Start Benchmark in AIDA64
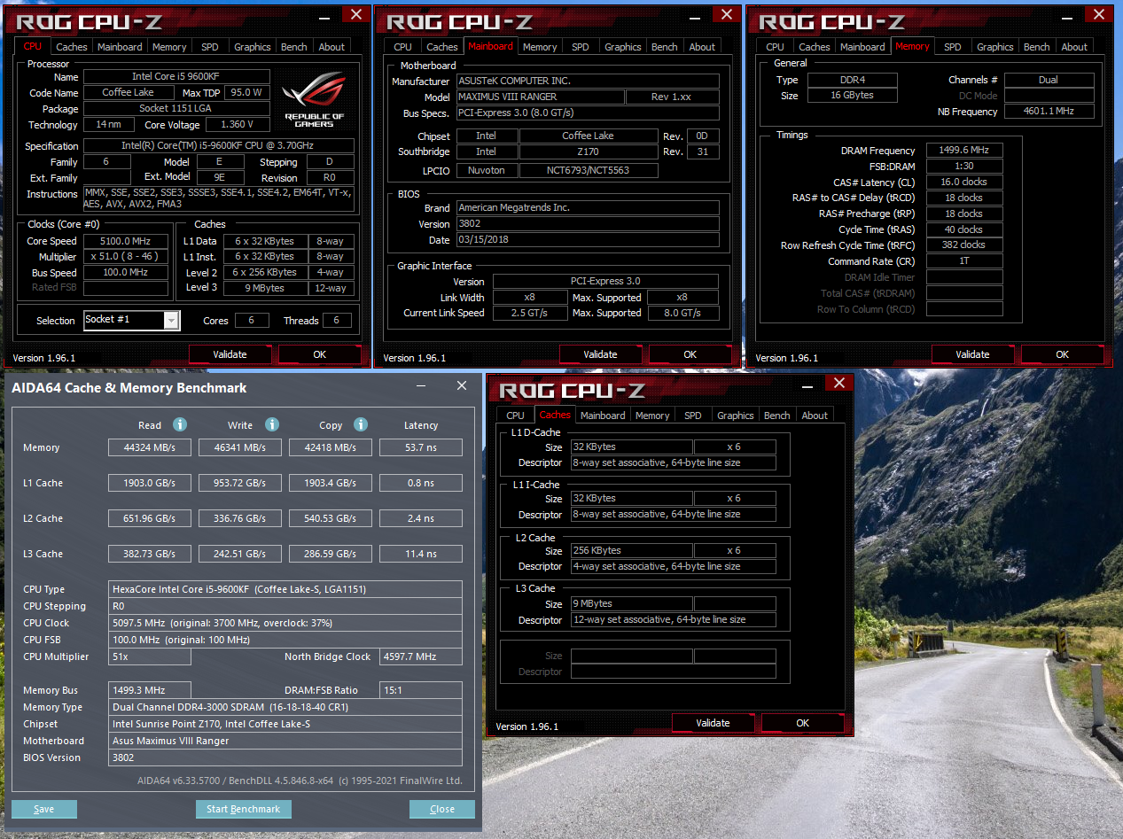 pos(244,809)
